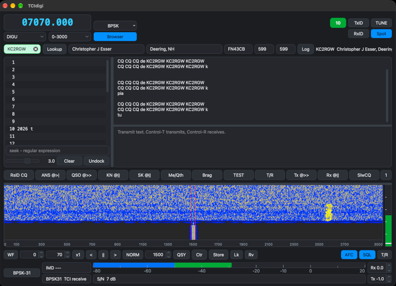The image size is (396, 286).
Task: Click the signal level meter bar
Action: [x=229, y=265]
